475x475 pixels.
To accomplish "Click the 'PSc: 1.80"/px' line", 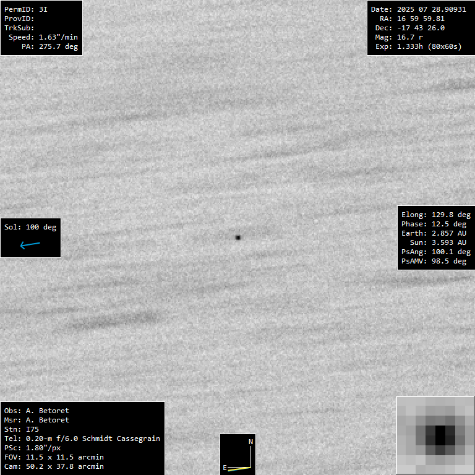I will click(x=32, y=448).
